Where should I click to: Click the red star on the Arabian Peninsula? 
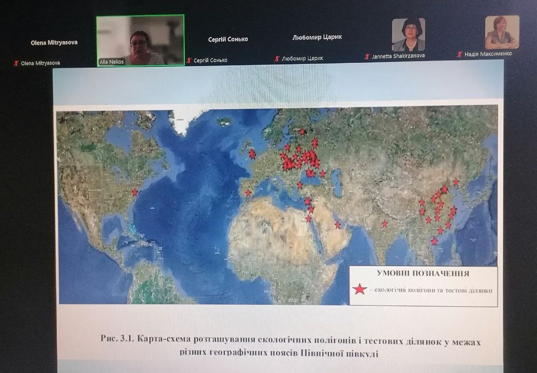337,225
